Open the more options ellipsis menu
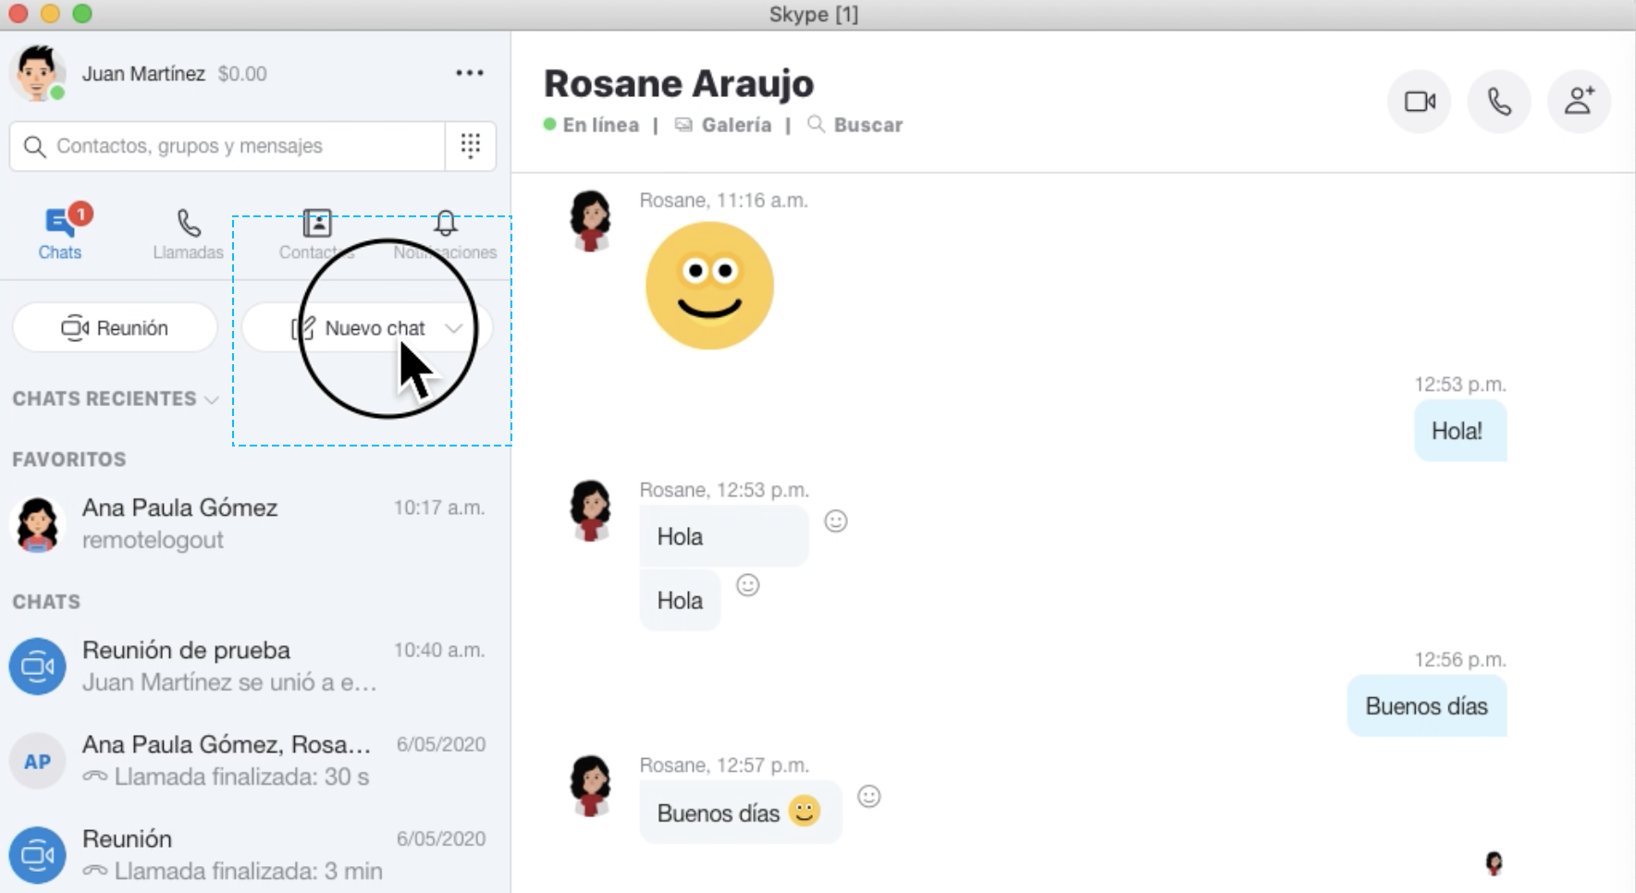 pyautogui.click(x=470, y=73)
